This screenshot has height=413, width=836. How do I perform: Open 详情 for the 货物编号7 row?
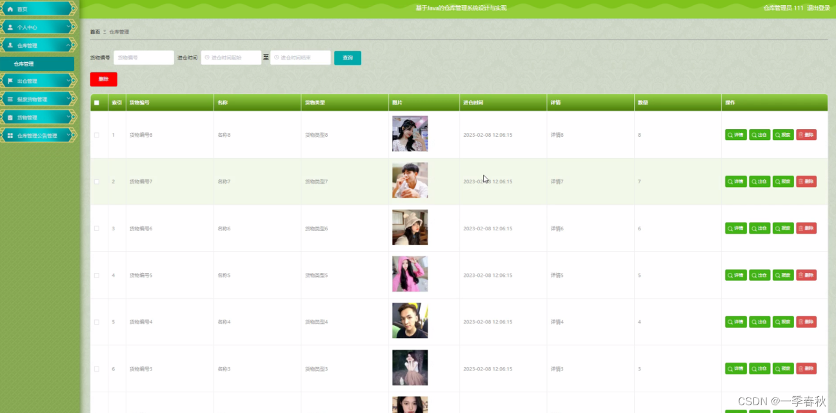pos(736,181)
